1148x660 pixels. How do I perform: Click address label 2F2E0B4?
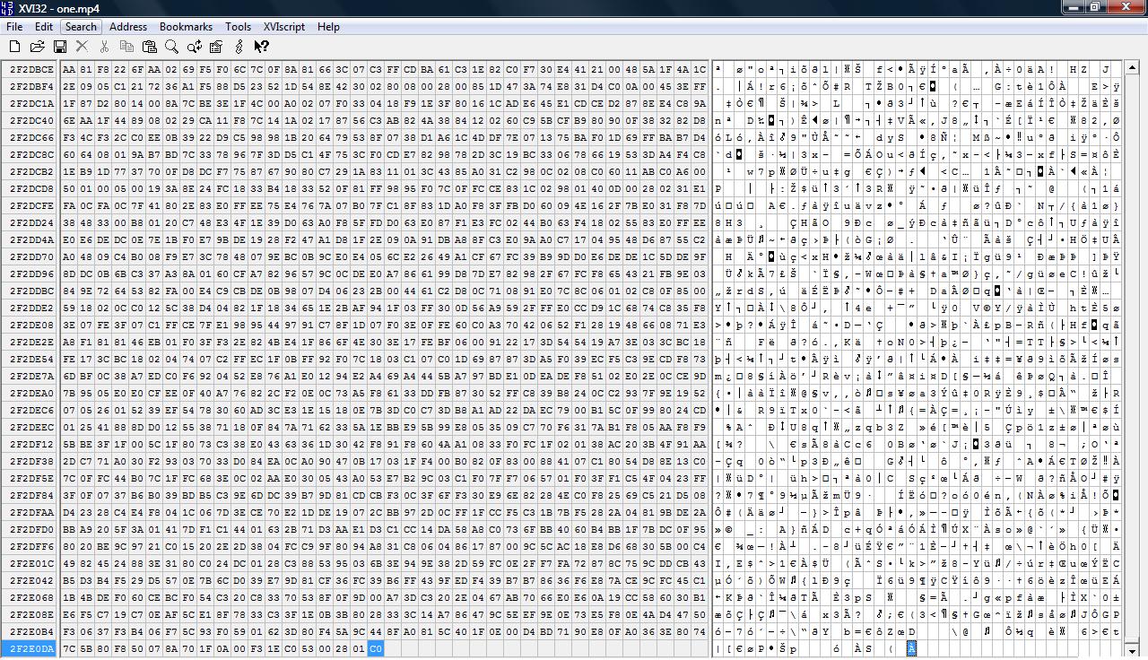(31, 631)
